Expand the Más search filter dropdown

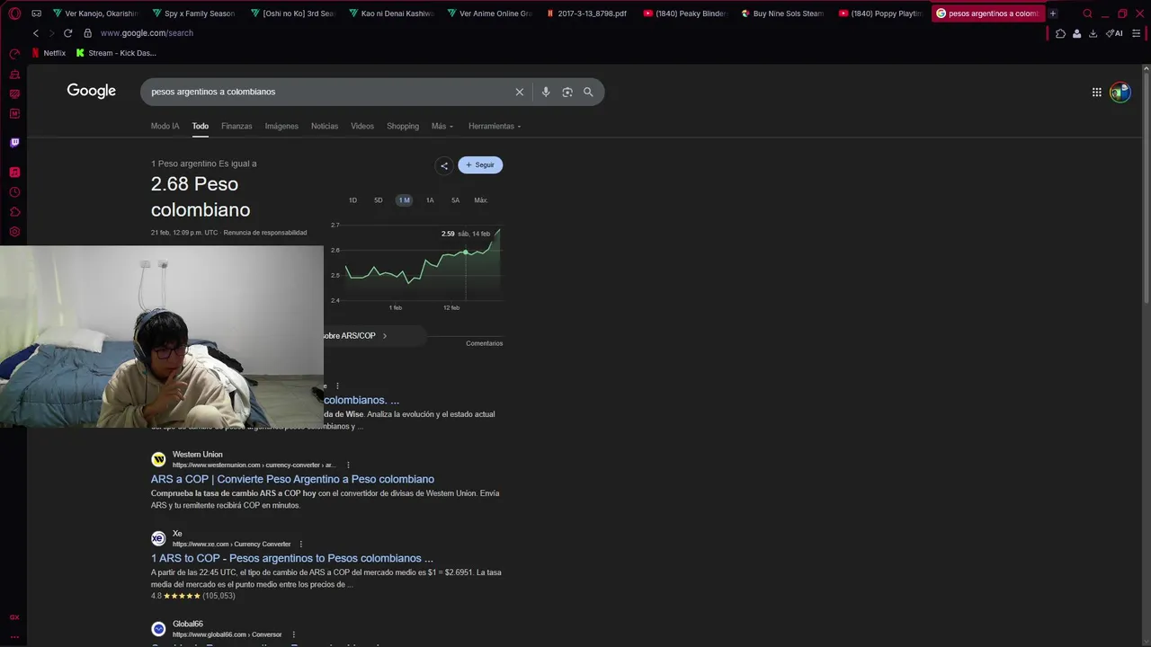[442, 126]
